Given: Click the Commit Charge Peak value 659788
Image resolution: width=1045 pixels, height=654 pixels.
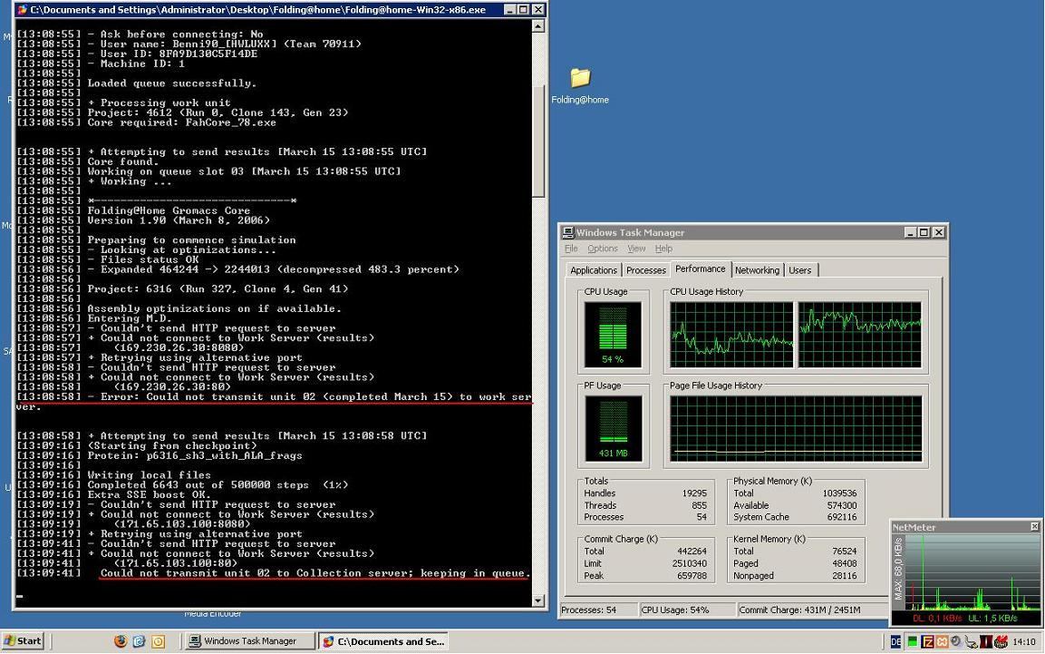Looking at the screenshot, I should [x=692, y=575].
